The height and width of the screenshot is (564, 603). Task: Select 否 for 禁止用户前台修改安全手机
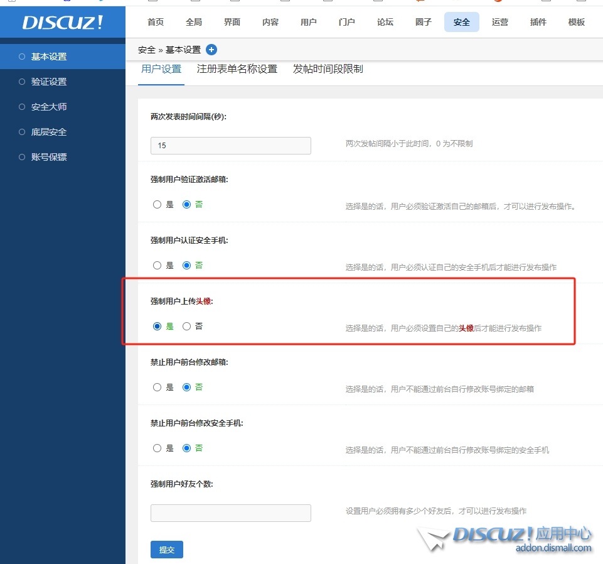pos(186,448)
